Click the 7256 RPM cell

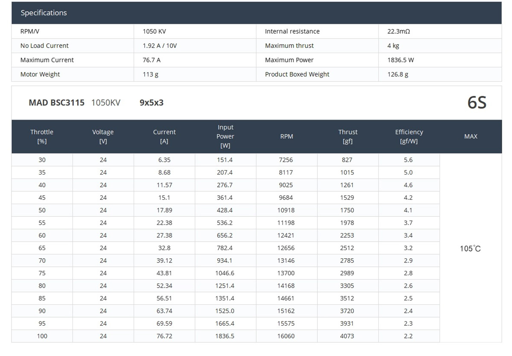[x=286, y=160]
